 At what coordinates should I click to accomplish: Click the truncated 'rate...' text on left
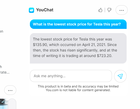coord(5,72)
